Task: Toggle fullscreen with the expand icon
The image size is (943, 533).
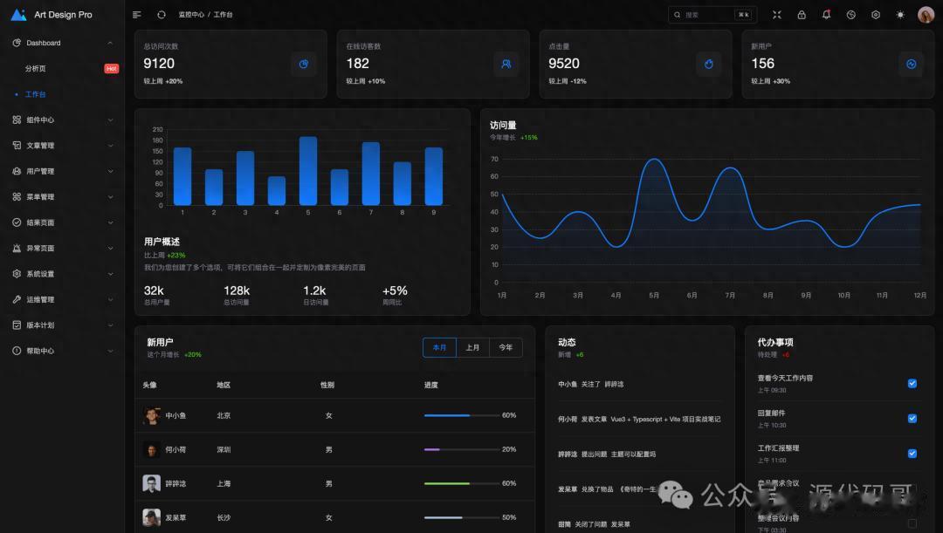Action: click(777, 15)
